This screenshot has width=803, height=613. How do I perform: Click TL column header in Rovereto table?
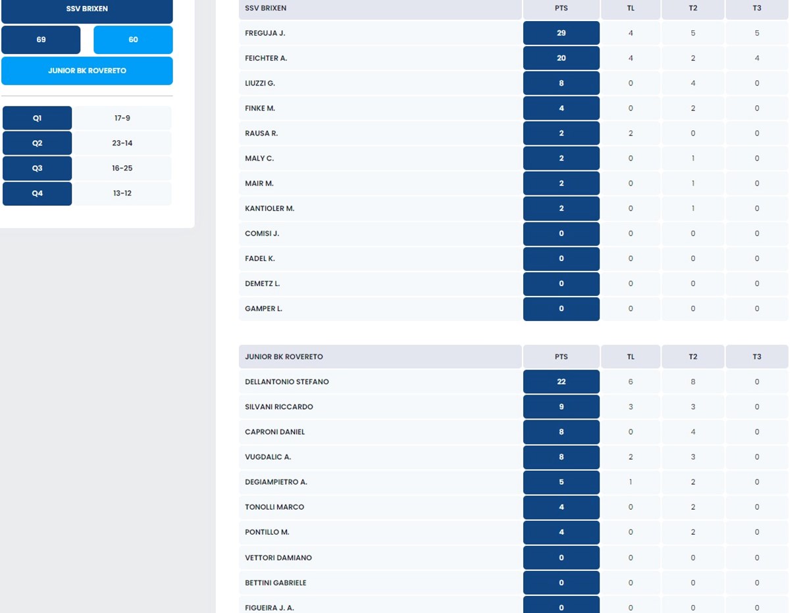(x=630, y=356)
